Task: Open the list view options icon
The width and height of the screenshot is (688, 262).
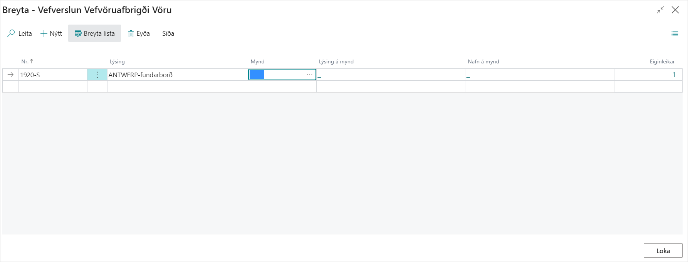Action: pos(675,34)
